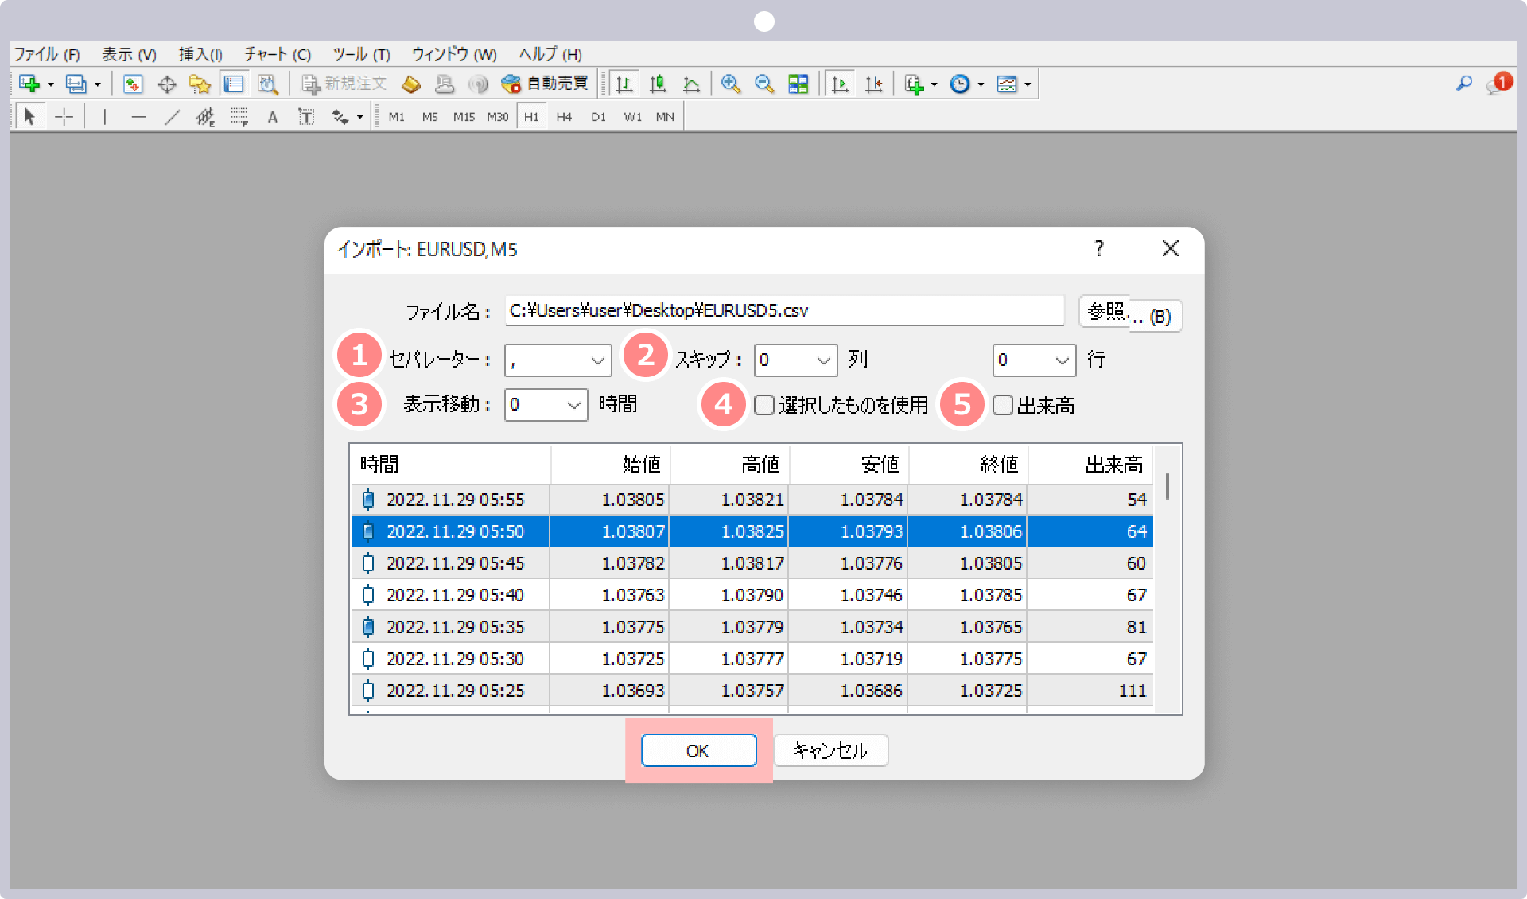
Task: Open the 挿入(I) menu
Action: click(200, 54)
